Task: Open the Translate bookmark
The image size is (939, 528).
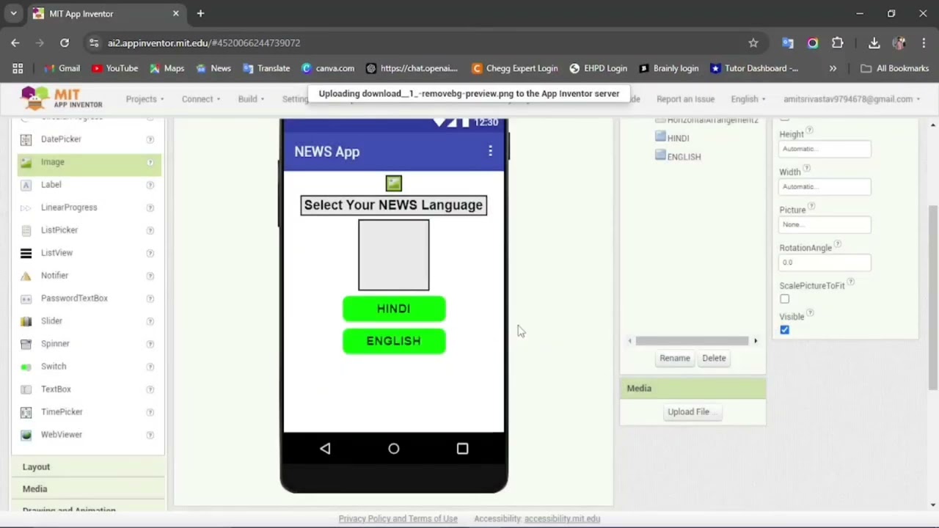Action: (266, 68)
